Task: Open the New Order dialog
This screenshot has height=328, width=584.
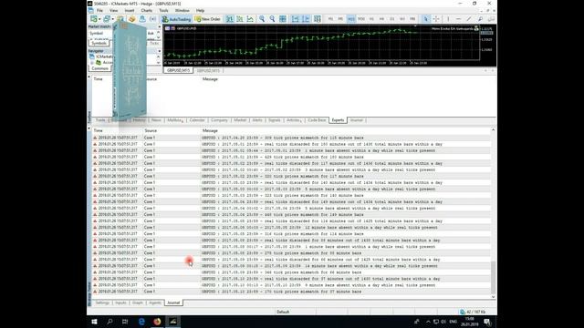Action: click(x=208, y=19)
